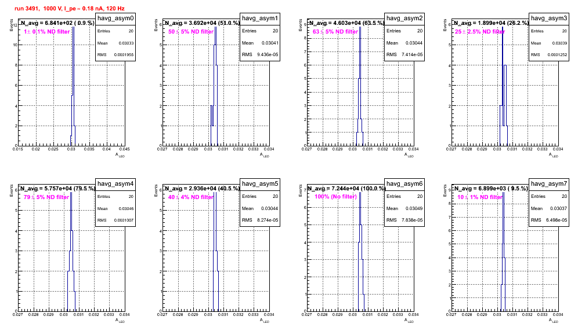
Task: Click Mean 0.03039 in havg_asym3 stats
Action: pos(549,43)
